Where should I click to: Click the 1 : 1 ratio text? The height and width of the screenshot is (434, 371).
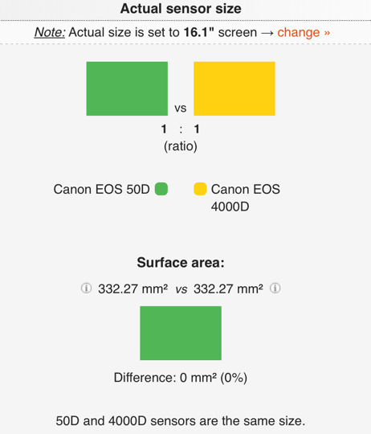(181, 129)
